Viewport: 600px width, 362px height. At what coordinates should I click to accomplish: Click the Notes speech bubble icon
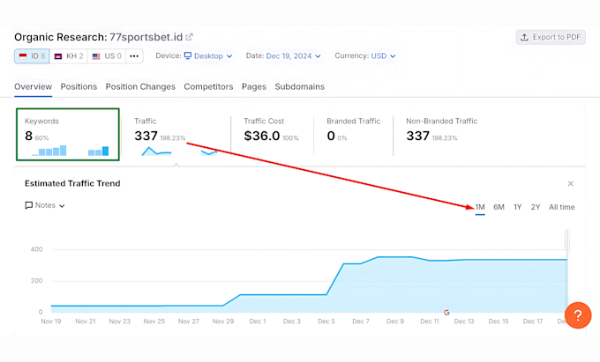[29, 205]
